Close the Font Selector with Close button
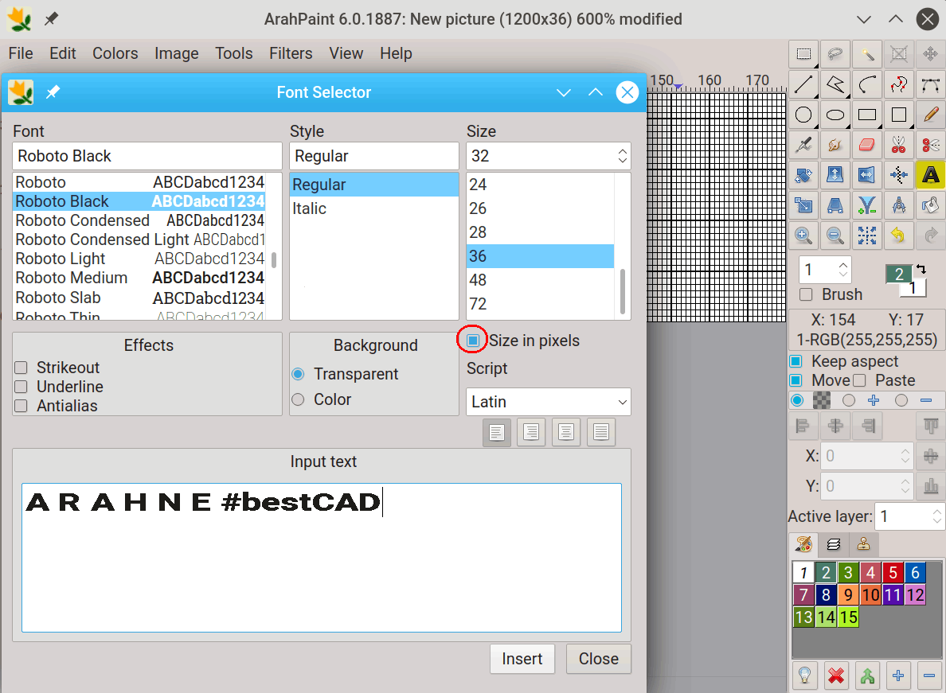 click(599, 659)
